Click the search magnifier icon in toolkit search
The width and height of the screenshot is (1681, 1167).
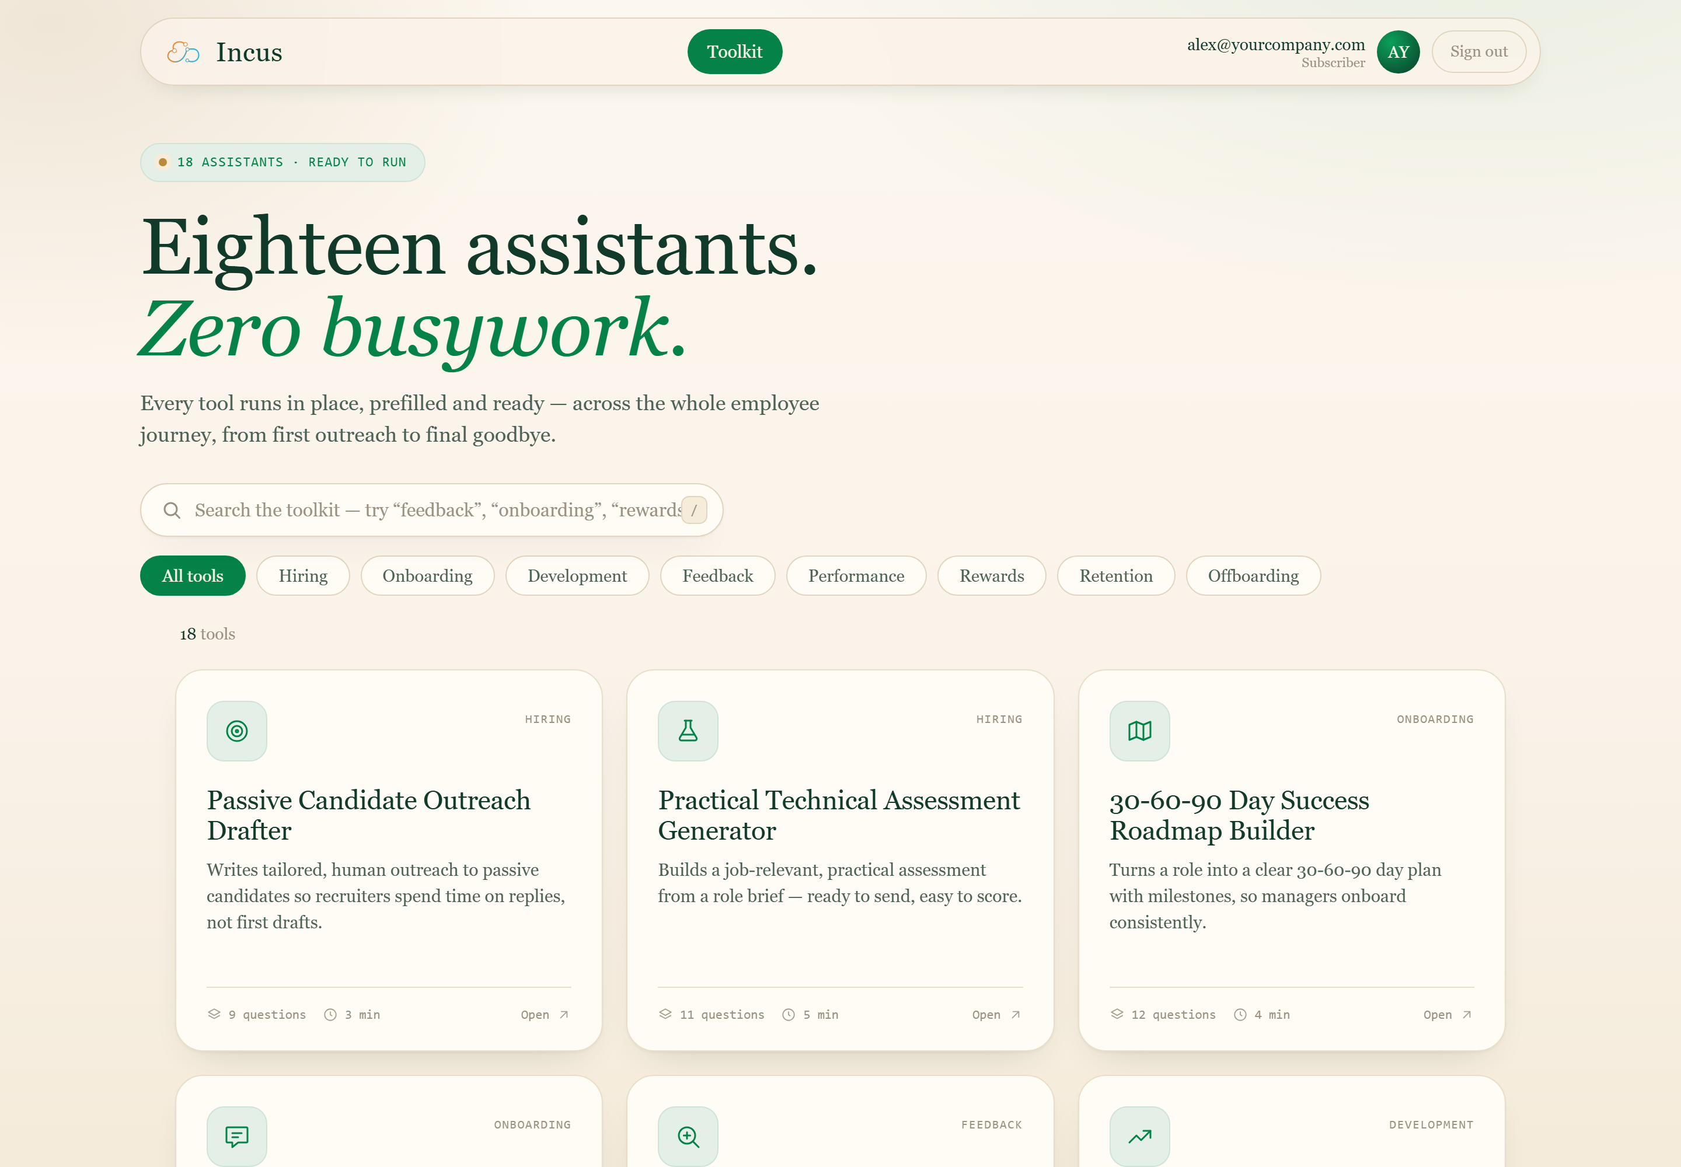point(172,509)
